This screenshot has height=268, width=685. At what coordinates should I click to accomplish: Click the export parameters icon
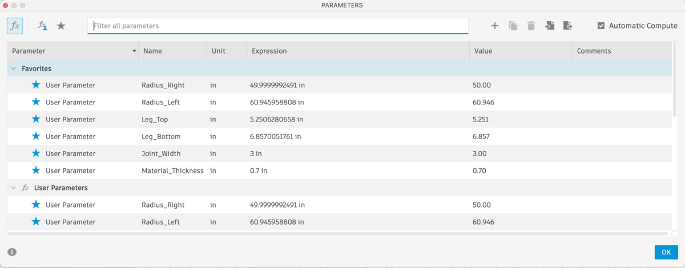coord(567,26)
